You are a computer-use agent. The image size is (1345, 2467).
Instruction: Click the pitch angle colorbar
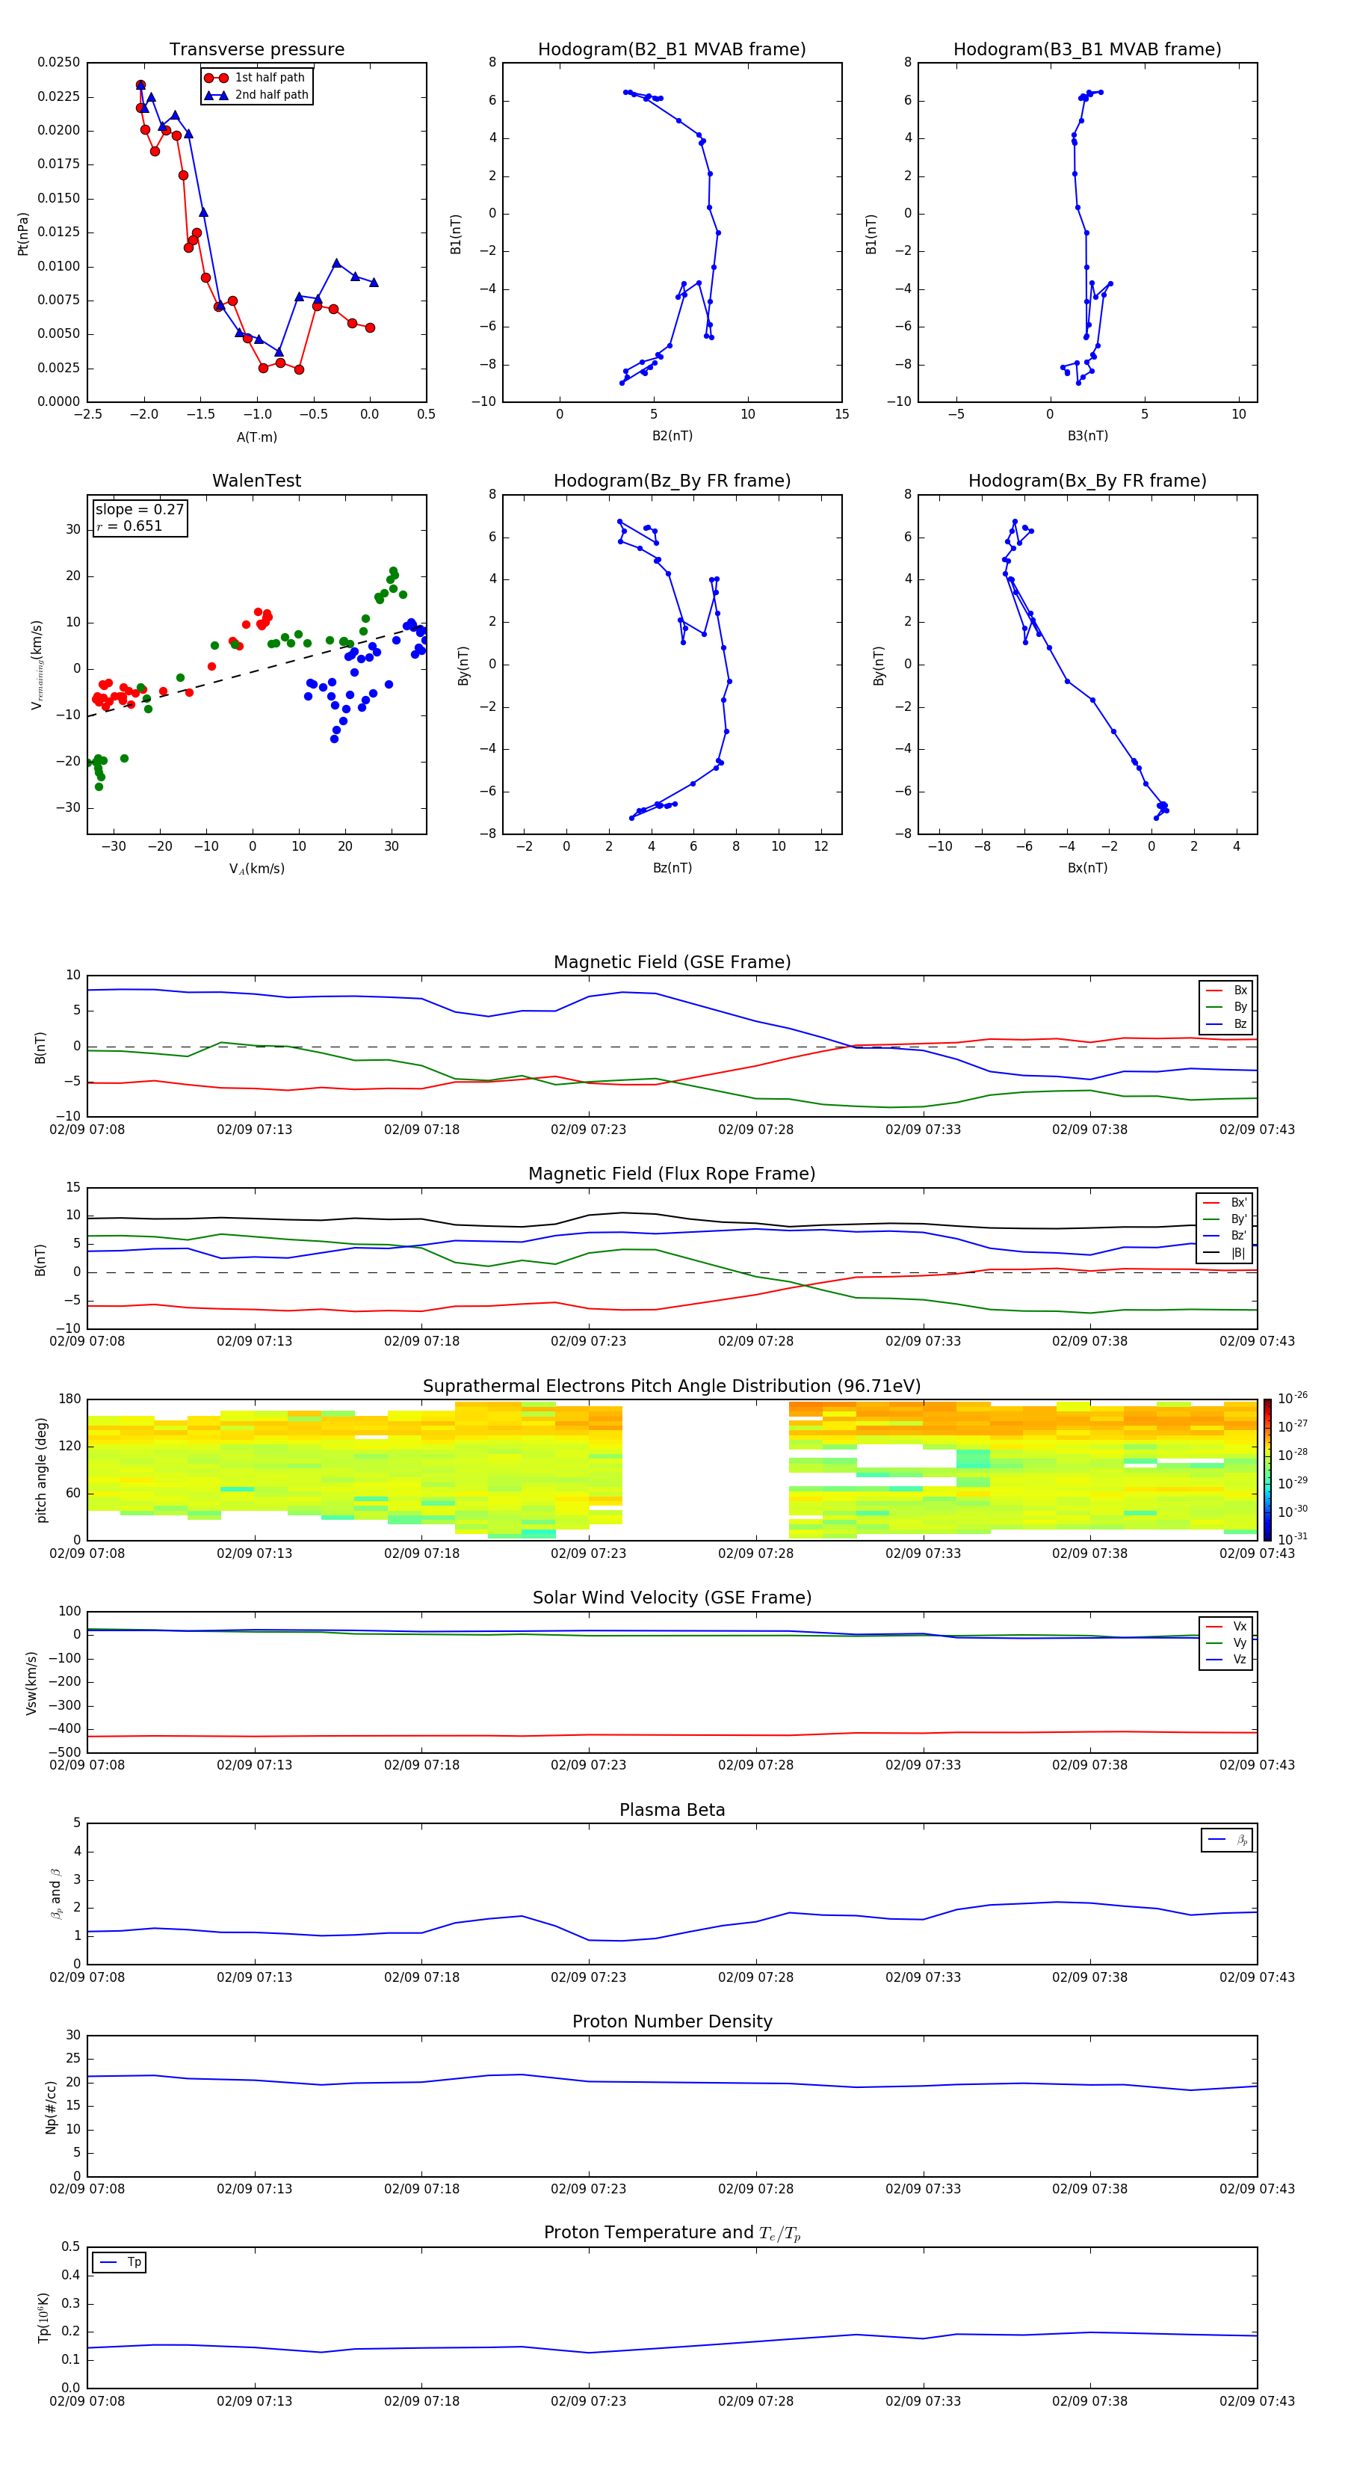point(1267,1470)
